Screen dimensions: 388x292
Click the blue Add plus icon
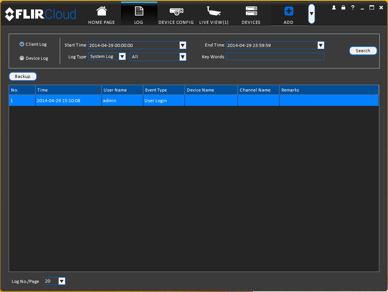coord(289,11)
